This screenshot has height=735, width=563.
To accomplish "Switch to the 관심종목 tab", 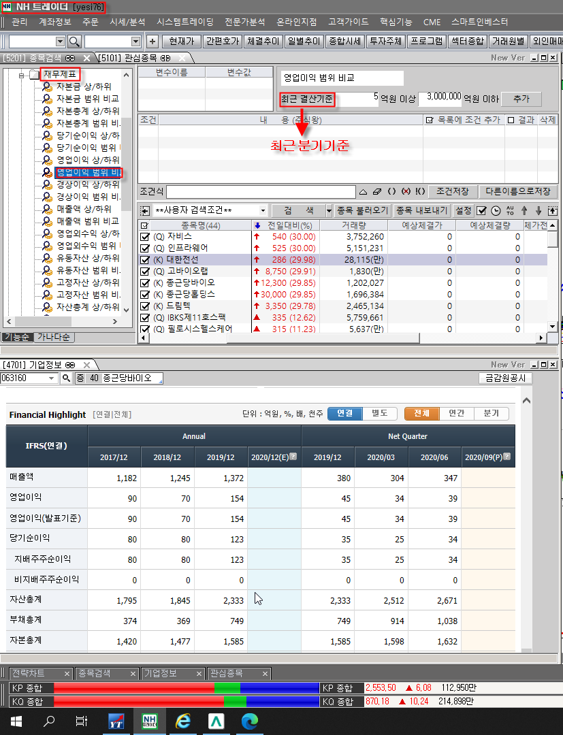I will [132, 58].
